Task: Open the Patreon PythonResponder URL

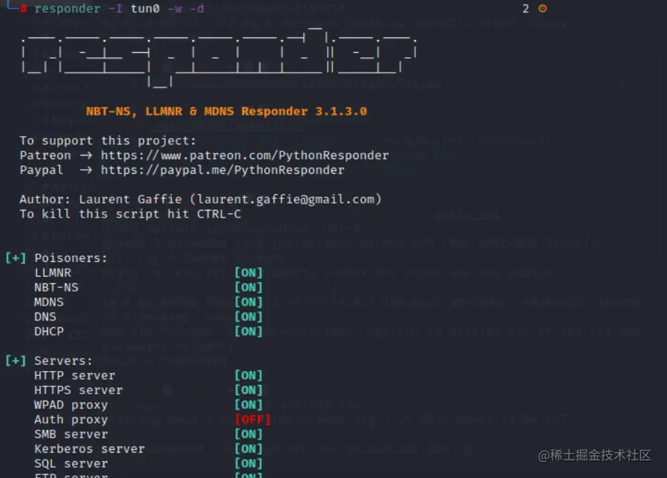Action: 245,156
